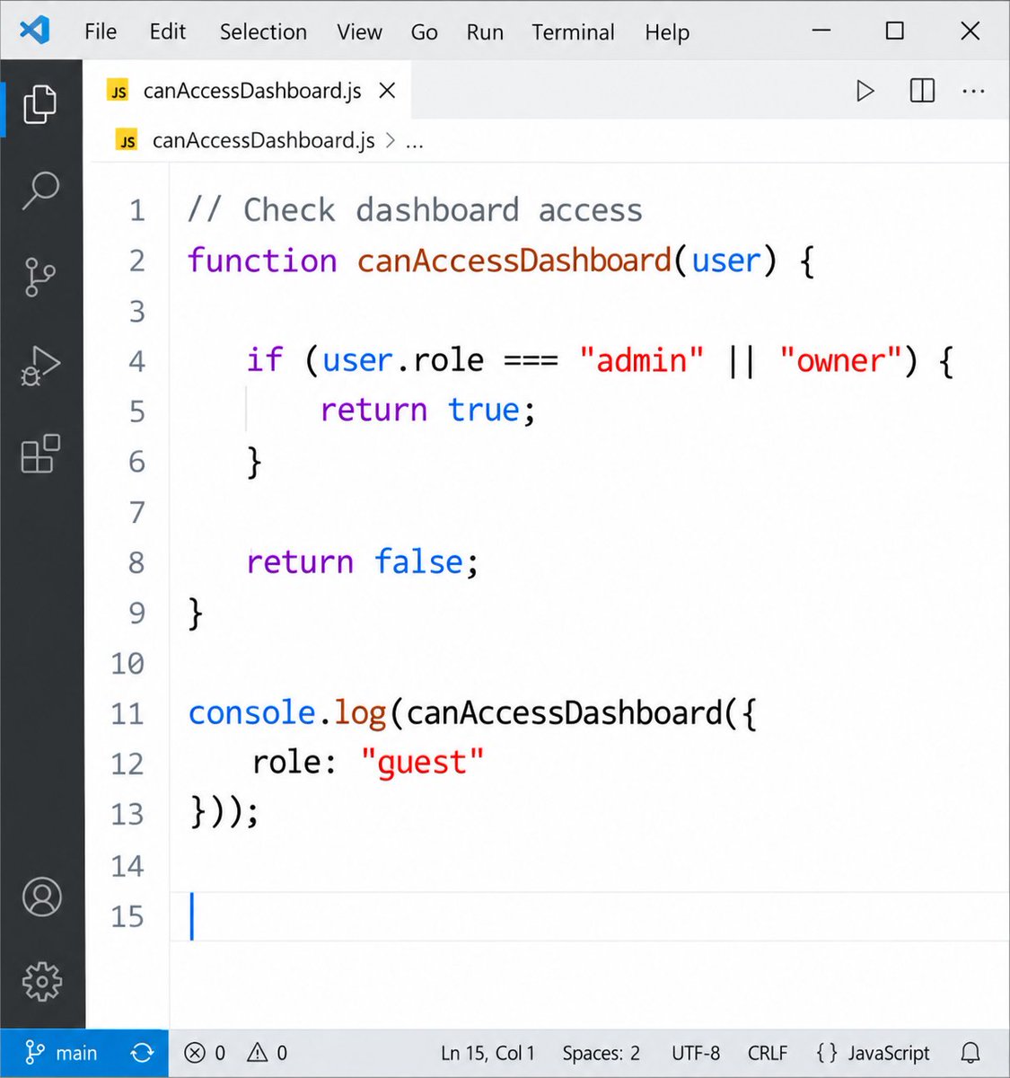Maximize the VS Code window
Viewport: 1010px width, 1078px height.
[895, 31]
